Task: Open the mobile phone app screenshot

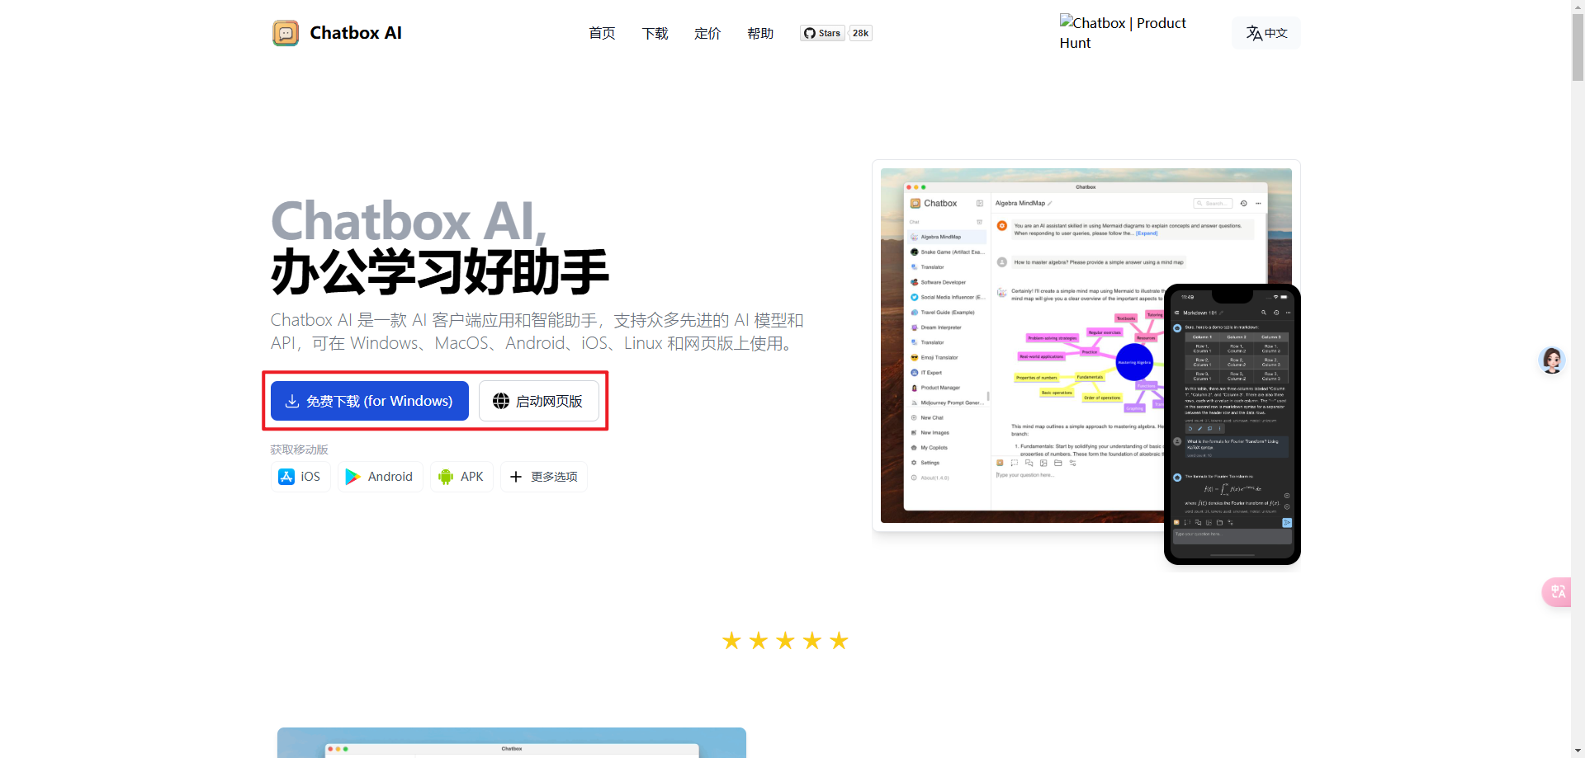Action: click(1233, 425)
